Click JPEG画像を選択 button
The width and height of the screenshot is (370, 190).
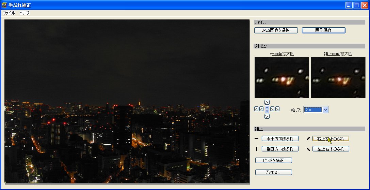tap(276, 30)
